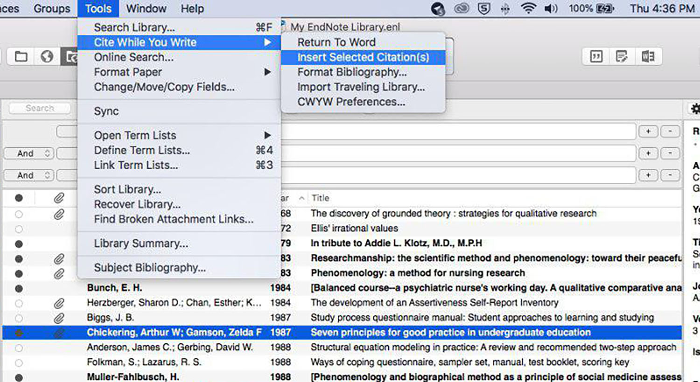Click into first search row text field
Viewport: 700px width, 382px height.
[458, 132]
